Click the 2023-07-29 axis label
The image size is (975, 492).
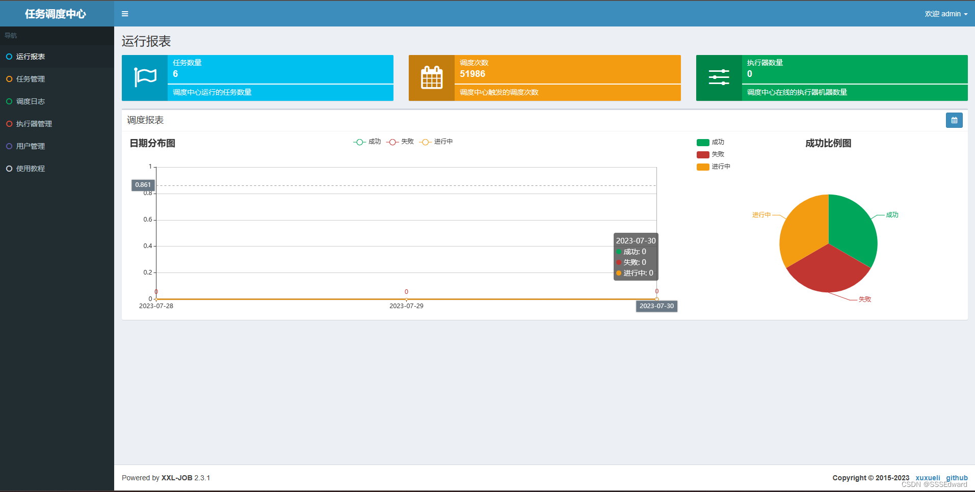406,306
